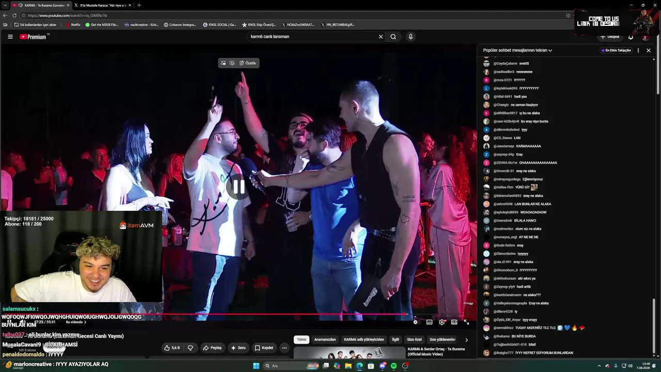Open the Soru ask button
This screenshot has width=661, height=372.
click(x=238, y=348)
